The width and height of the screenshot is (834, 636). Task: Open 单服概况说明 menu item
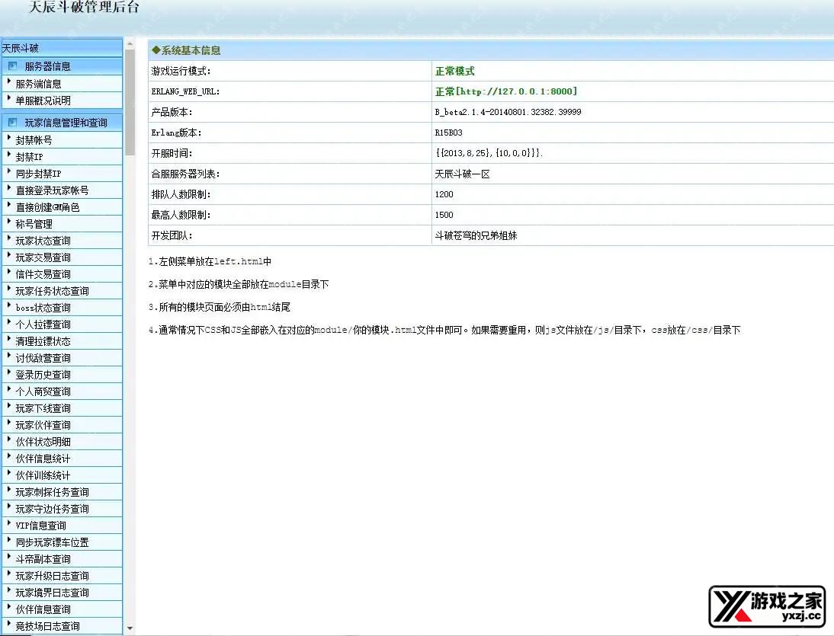[43, 101]
